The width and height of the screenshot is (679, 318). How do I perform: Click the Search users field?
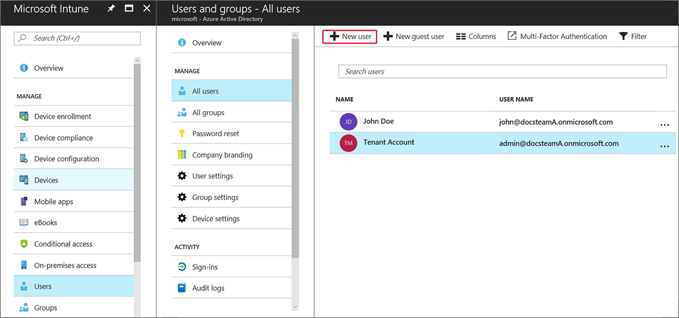point(502,72)
